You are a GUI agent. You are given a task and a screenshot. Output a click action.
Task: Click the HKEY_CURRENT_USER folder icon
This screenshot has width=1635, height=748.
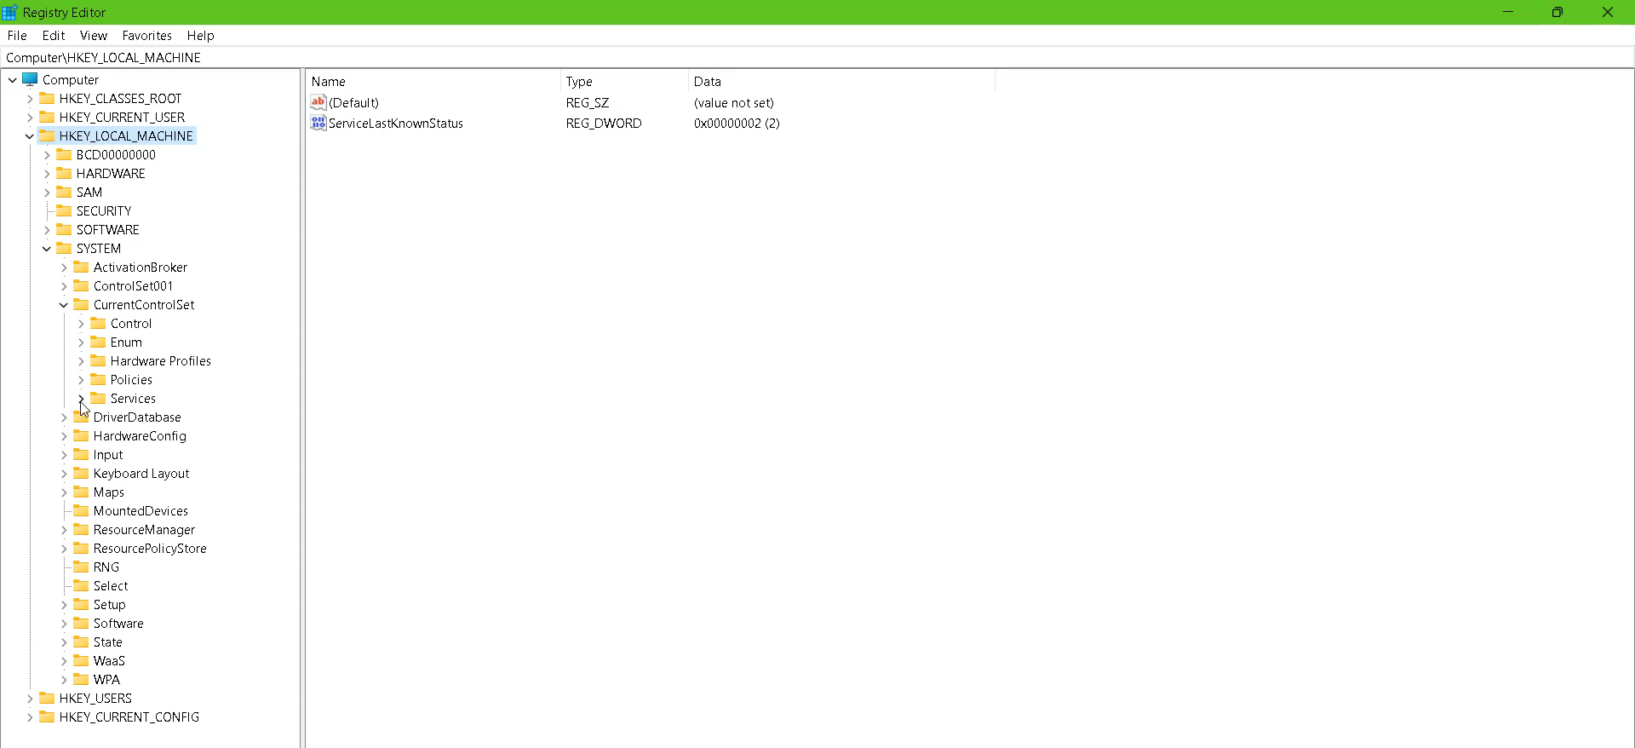point(47,117)
